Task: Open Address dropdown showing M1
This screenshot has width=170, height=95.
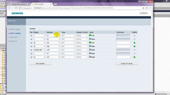Action: [x=53, y=57]
